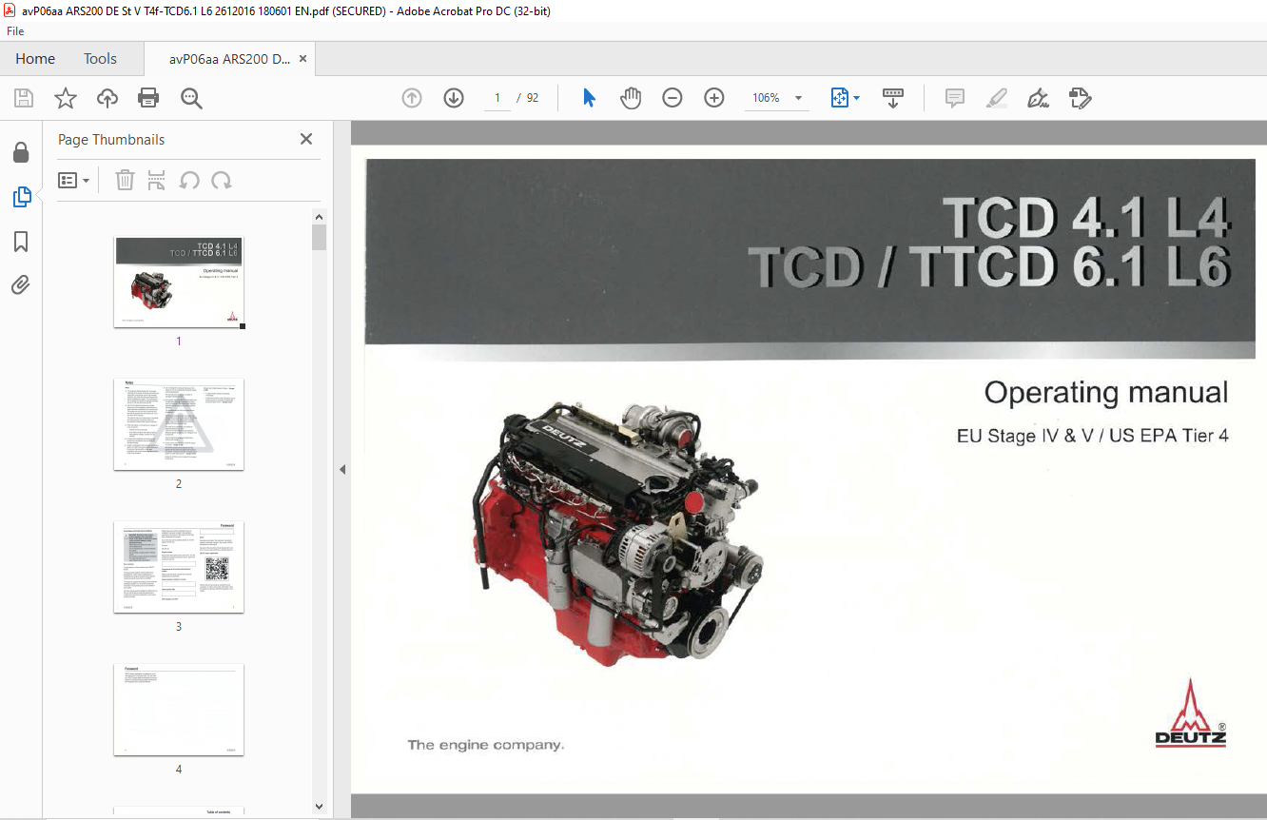Viewport: 1267px width, 820px height.
Task: Switch to the Tools tab
Action: coord(100,59)
